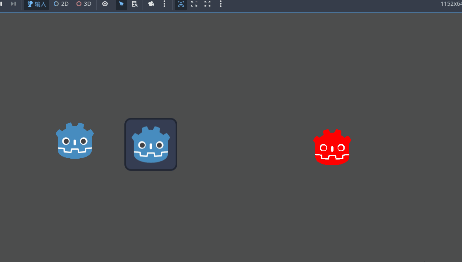Open camera options three-dot menu
This screenshot has width=462, height=262.
(x=164, y=4)
